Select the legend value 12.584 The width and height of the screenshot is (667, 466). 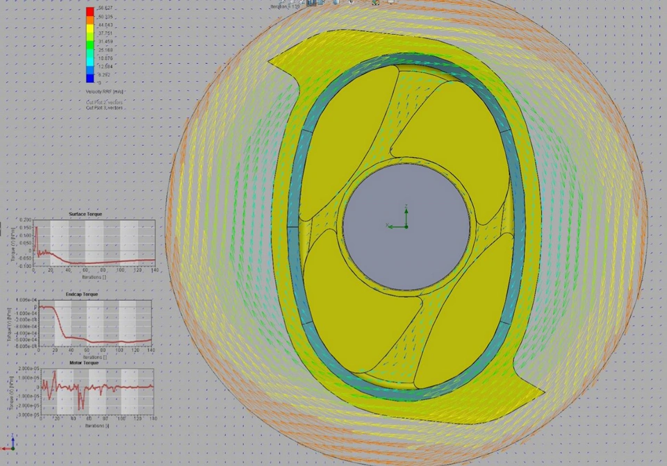point(106,67)
